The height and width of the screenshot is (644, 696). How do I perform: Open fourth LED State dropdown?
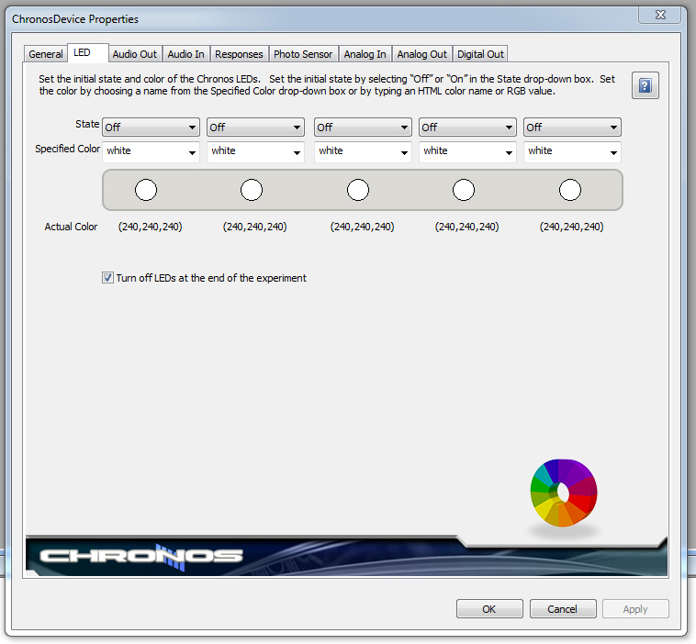(x=468, y=128)
